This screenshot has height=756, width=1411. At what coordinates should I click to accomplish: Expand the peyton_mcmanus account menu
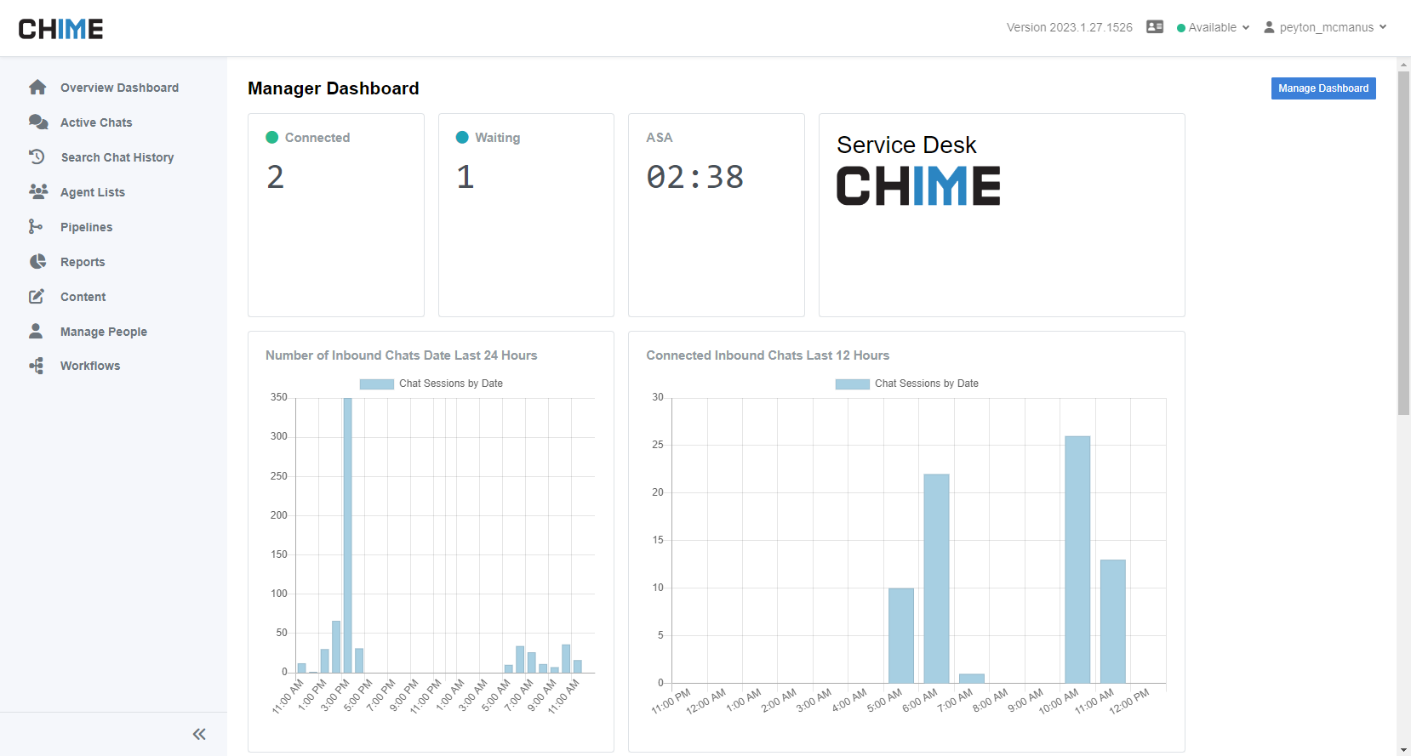[1326, 27]
